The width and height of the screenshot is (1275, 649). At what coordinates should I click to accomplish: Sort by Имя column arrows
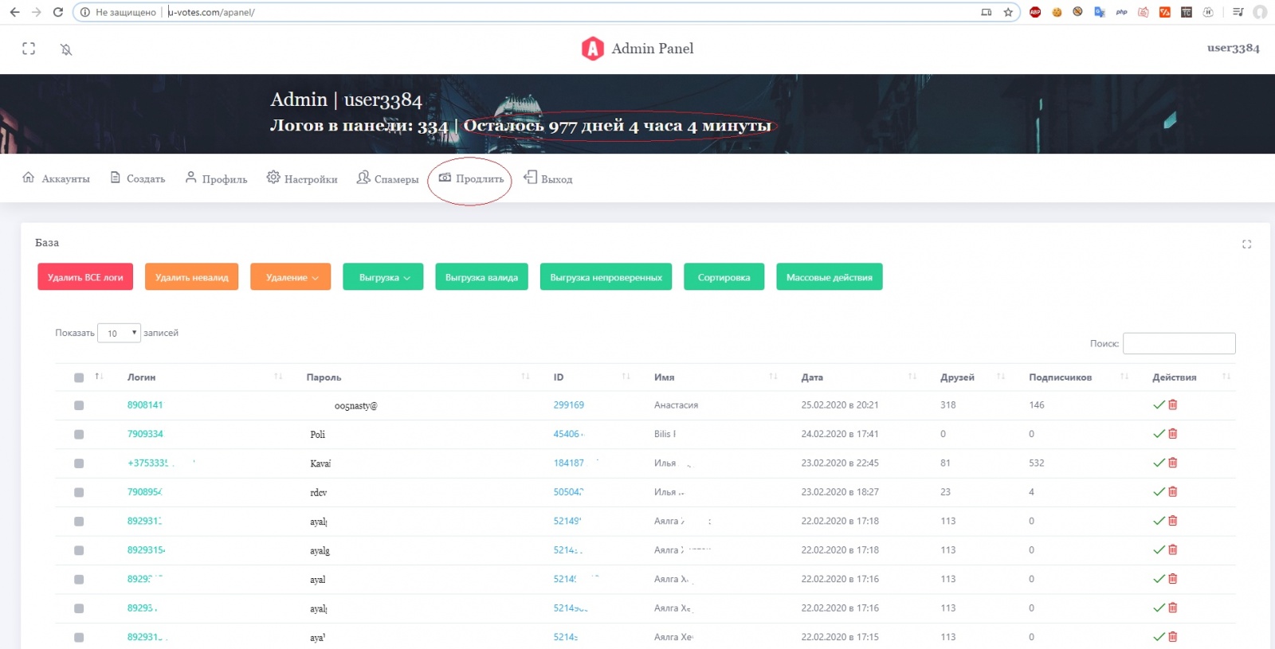point(773,377)
